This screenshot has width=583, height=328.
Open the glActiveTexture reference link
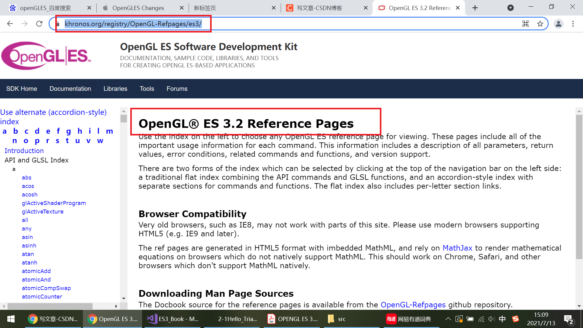pos(43,211)
